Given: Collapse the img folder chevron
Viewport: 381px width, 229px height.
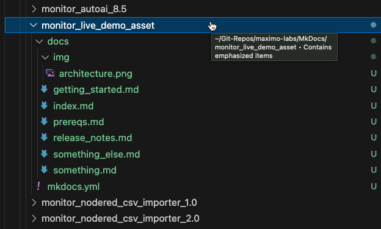Looking at the screenshot, I should (45, 57).
